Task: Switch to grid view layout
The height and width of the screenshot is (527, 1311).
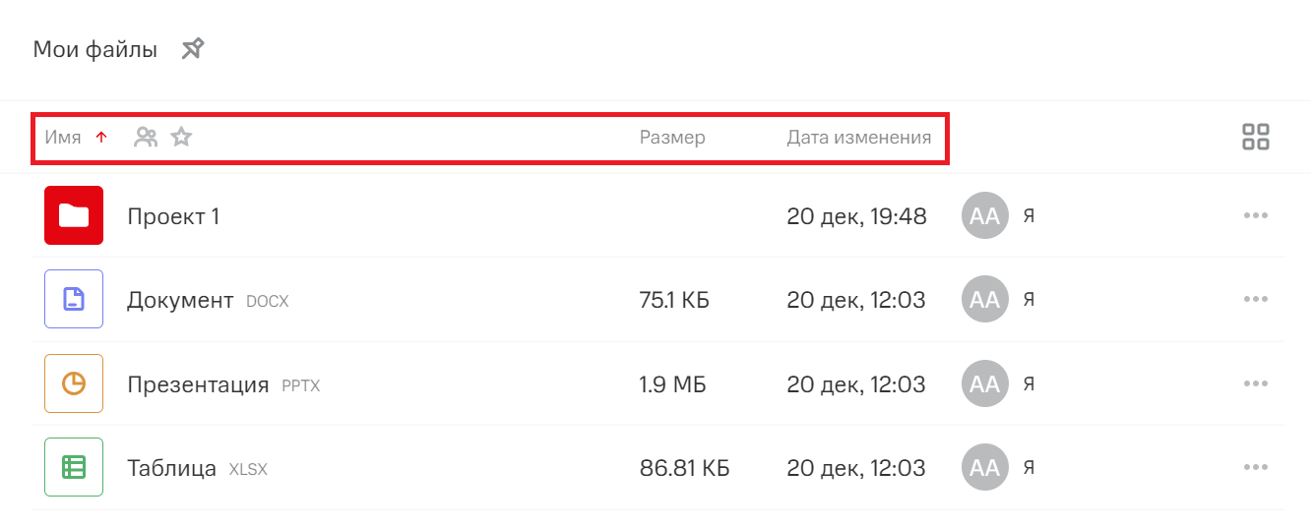Action: 1256,138
